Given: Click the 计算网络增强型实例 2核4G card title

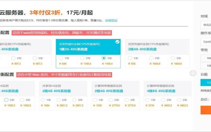Looking at the screenshot, I should (108, 86).
